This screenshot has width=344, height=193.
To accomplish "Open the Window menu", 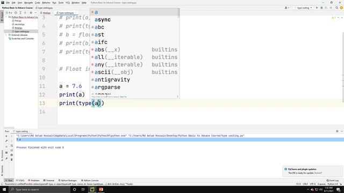I will [75, 3].
